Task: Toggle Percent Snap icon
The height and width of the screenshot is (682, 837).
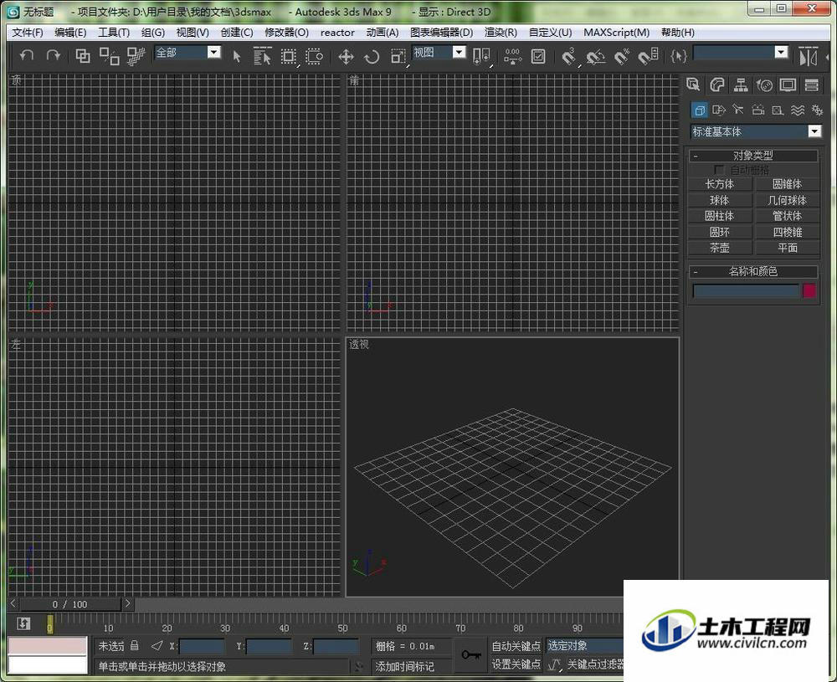Action: 622,56
